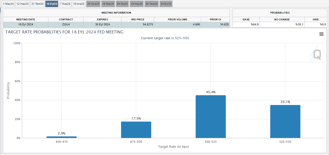Select the 29 Oca25 meeting tab
This screenshot has height=155, width=329.
pos(93,4)
